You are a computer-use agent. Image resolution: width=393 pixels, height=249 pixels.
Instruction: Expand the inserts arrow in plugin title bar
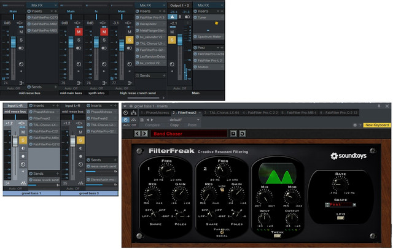(x=125, y=106)
